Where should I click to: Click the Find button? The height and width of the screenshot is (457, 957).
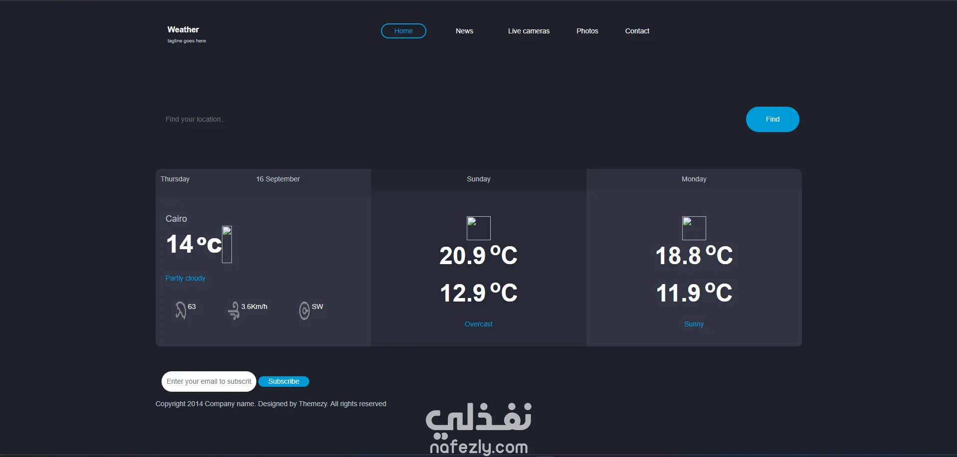click(x=772, y=119)
